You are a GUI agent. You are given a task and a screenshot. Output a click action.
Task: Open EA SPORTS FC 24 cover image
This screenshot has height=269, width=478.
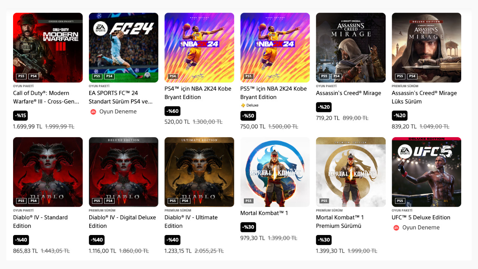(124, 47)
